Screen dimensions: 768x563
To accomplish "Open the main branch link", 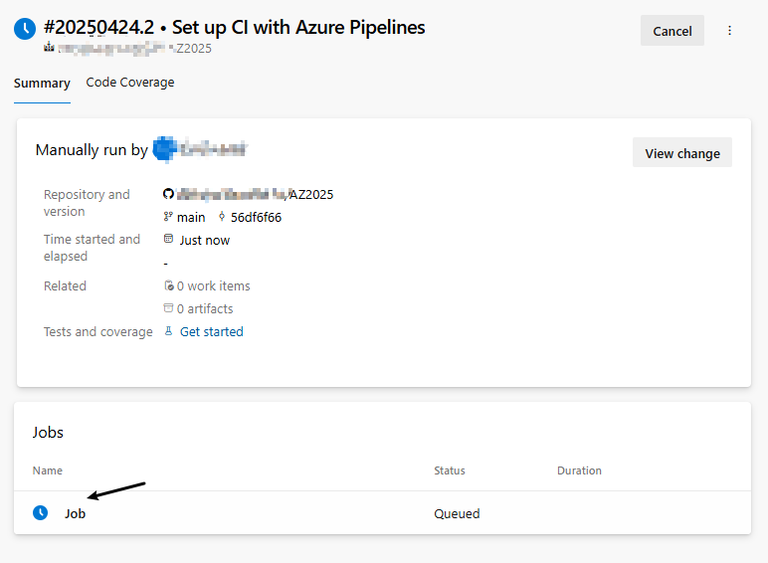I will point(191,217).
